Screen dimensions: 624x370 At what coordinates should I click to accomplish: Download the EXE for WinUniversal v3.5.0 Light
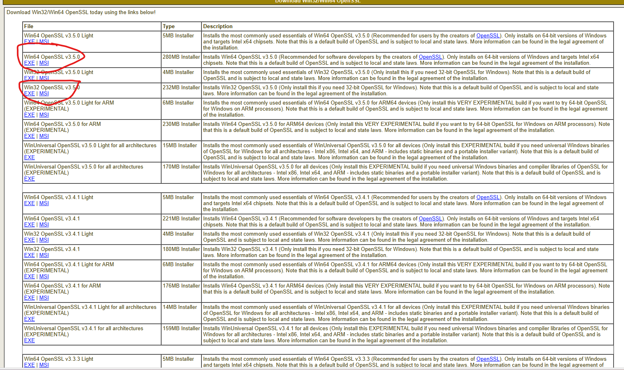tap(29, 157)
